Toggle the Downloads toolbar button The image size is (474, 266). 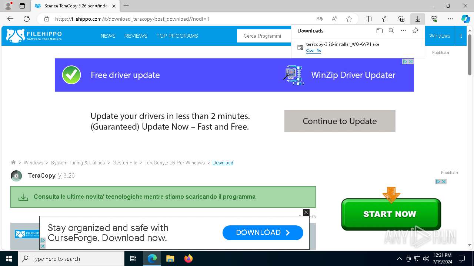[417, 19]
